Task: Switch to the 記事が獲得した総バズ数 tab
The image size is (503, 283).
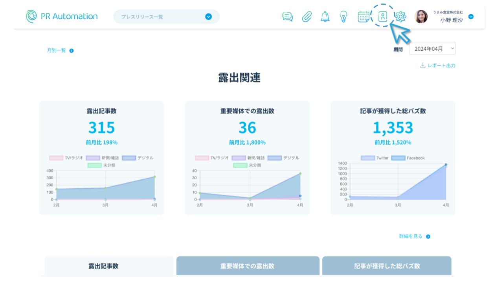Action: pyautogui.click(x=387, y=266)
